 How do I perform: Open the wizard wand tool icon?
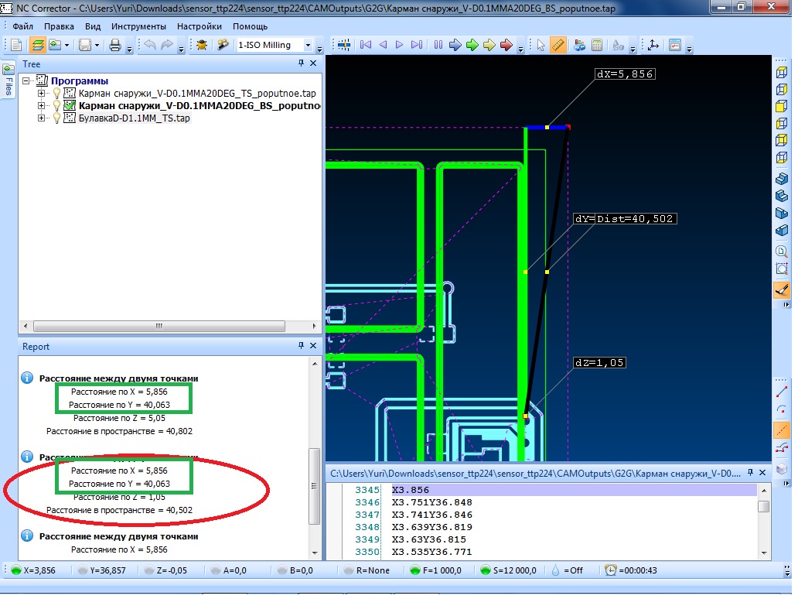(x=223, y=46)
